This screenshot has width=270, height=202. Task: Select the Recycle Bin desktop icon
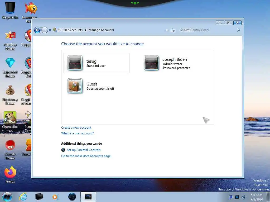(10, 10)
